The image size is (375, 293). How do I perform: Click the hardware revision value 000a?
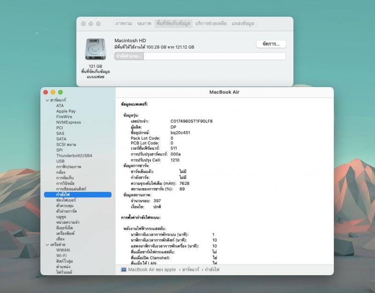coord(175,154)
